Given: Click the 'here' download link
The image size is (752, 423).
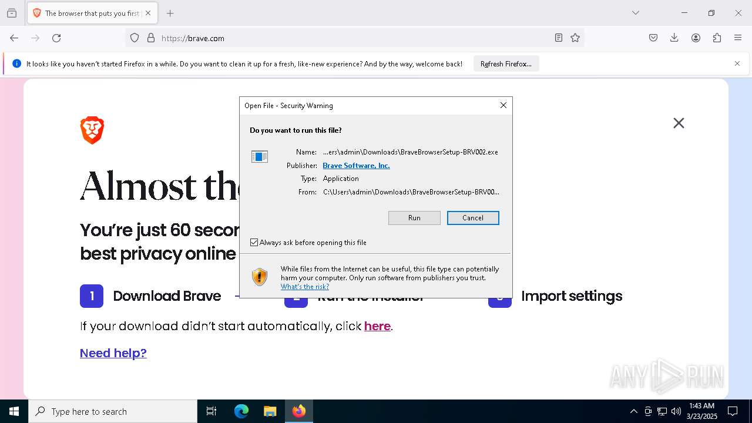Looking at the screenshot, I should tap(377, 326).
